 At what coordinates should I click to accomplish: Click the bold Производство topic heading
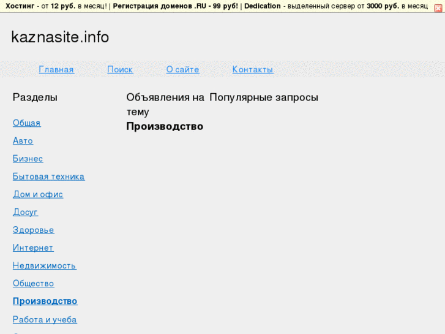click(165, 126)
